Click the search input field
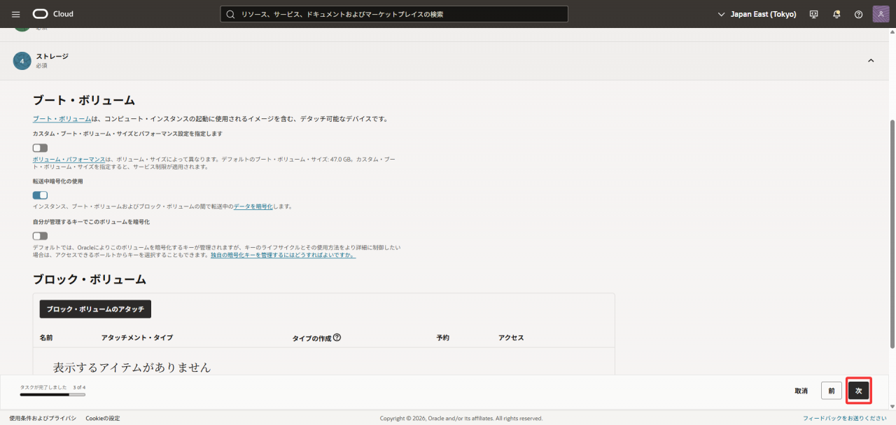896x425 pixels. point(394,14)
